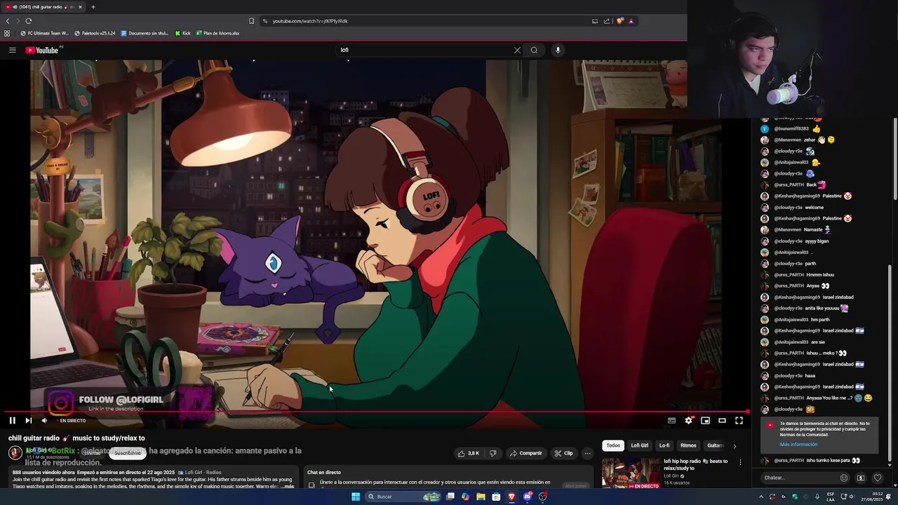Reload the page
This screenshot has height=505, width=898.
click(29, 21)
